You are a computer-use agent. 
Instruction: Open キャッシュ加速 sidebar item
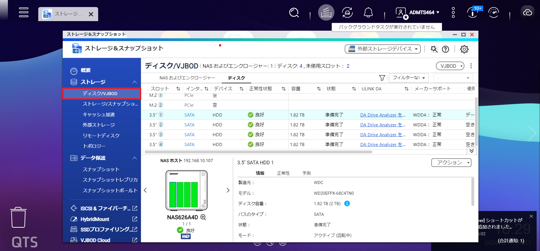click(x=99, y=115)
